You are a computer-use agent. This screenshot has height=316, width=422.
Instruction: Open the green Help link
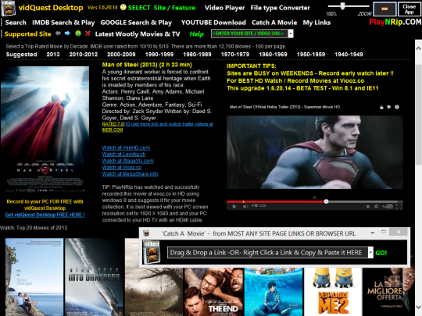196,34
